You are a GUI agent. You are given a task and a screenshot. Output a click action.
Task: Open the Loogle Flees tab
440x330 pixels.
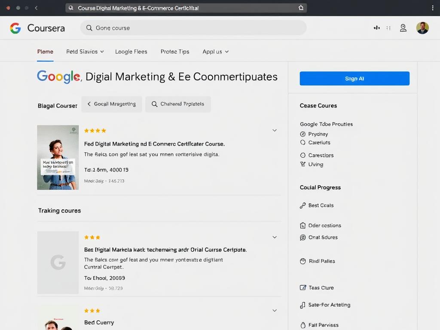[131, 52]
